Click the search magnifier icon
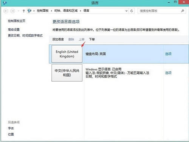 click(x=183, y=11)
